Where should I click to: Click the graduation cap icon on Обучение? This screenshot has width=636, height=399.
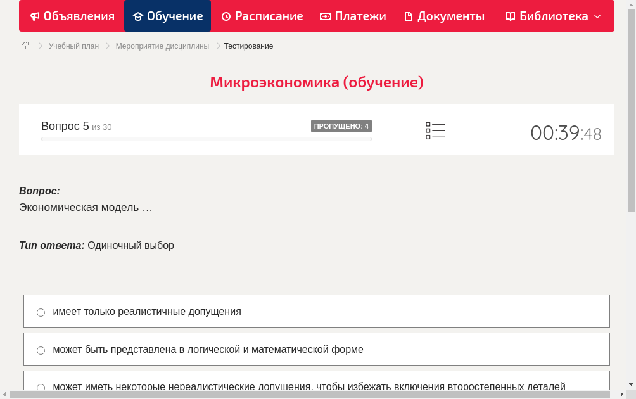click(139, 16)
